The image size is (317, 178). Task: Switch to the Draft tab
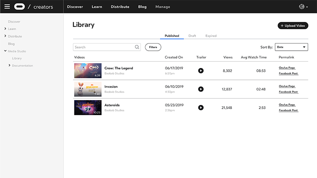pos(192,36)
